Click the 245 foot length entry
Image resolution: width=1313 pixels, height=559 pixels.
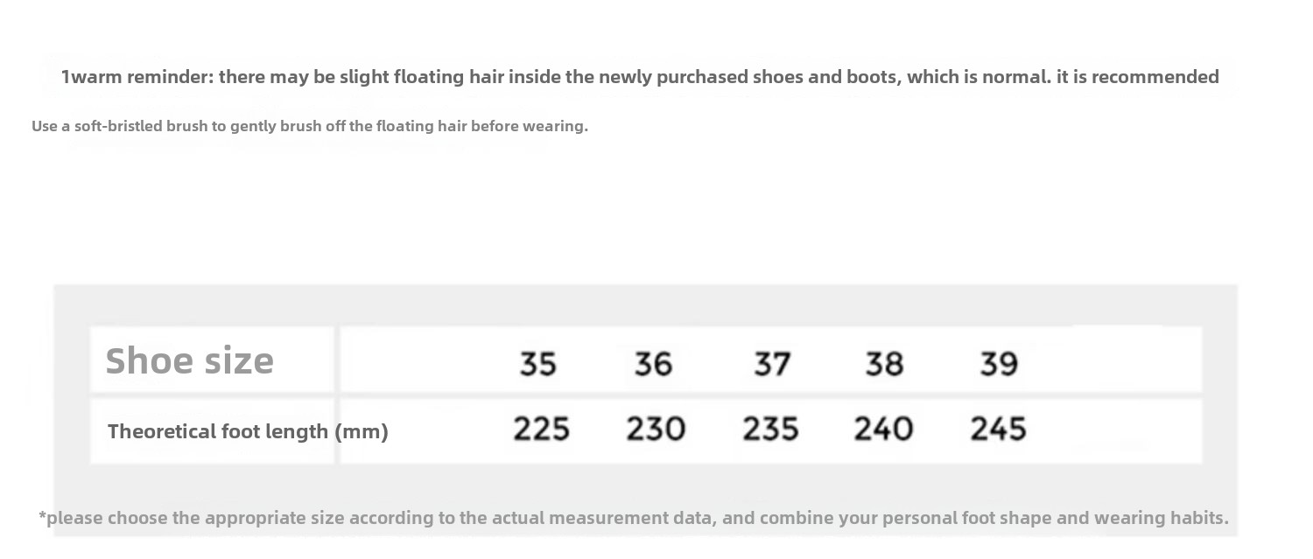coord(998,429)
